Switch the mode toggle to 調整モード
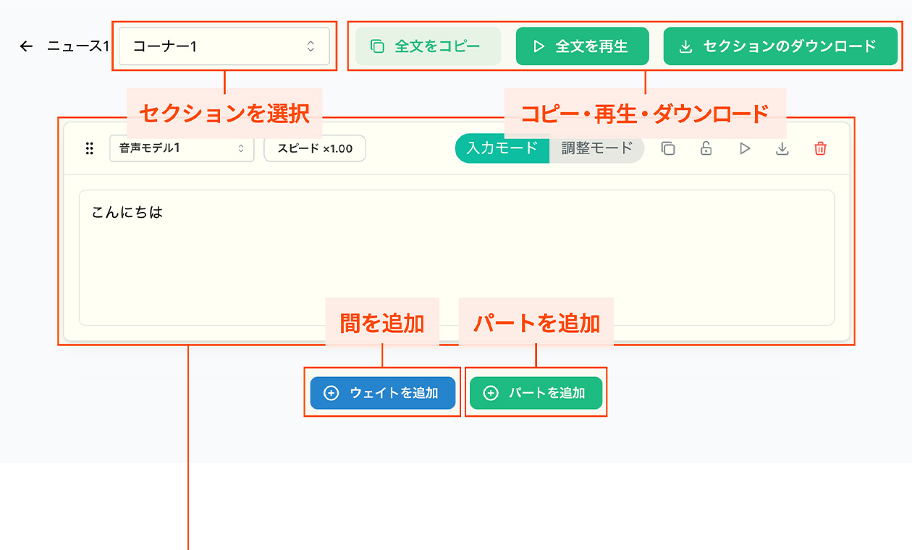912x550 pixels. tap(596, 149)
